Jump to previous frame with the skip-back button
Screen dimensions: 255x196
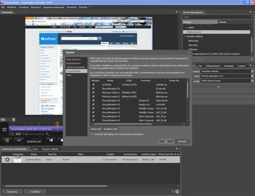click(x=51, y=140)
